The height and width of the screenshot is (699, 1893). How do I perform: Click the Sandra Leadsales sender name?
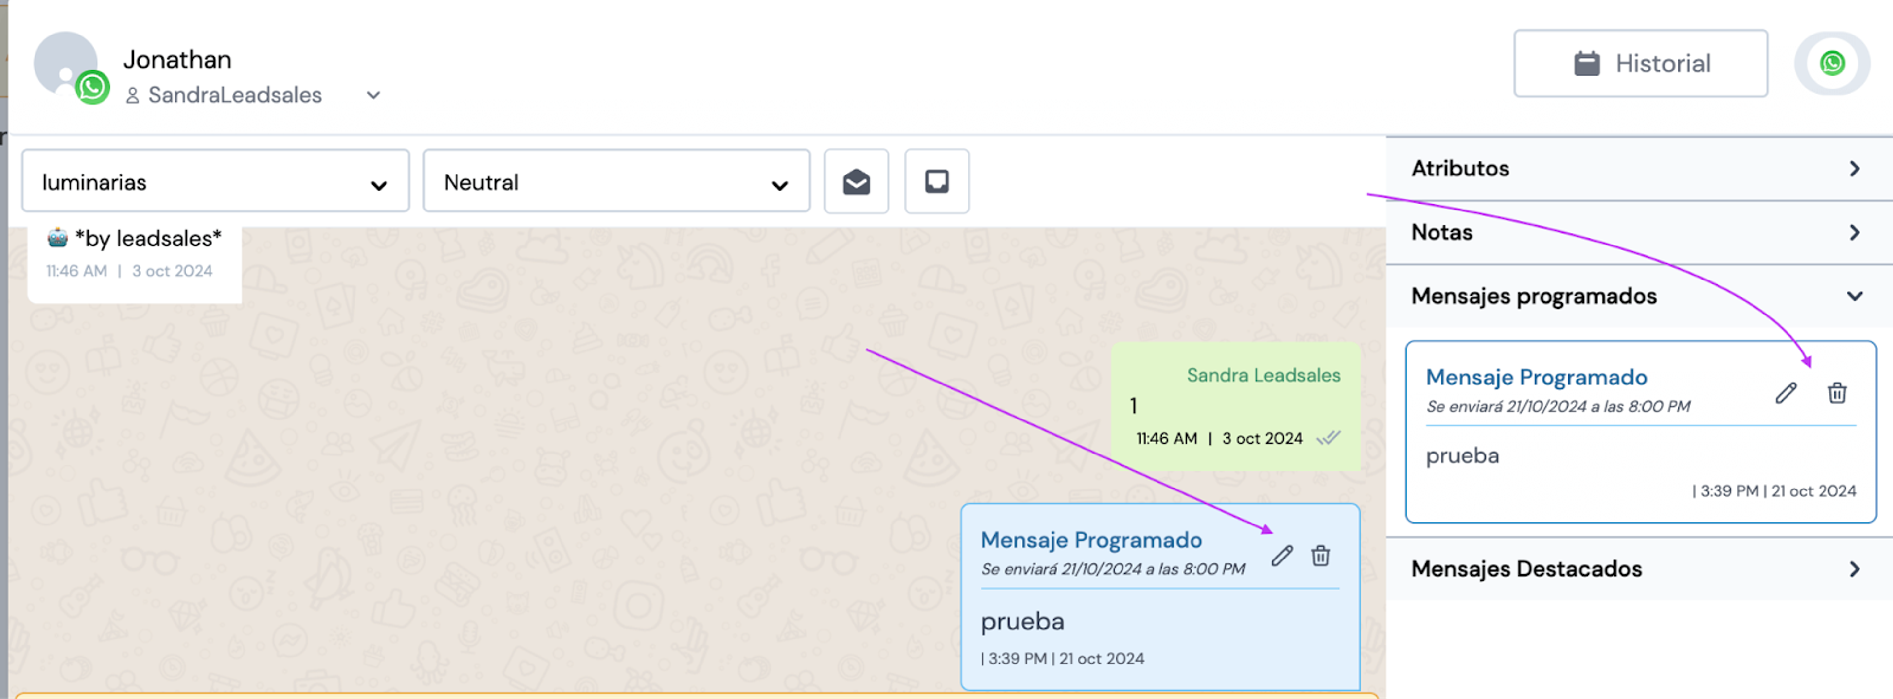1263,375
